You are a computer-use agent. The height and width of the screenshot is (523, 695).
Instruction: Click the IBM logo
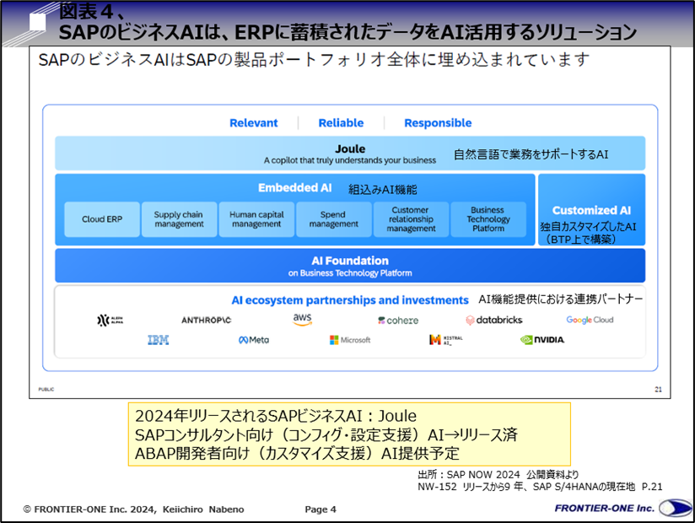tap(157, 340)
